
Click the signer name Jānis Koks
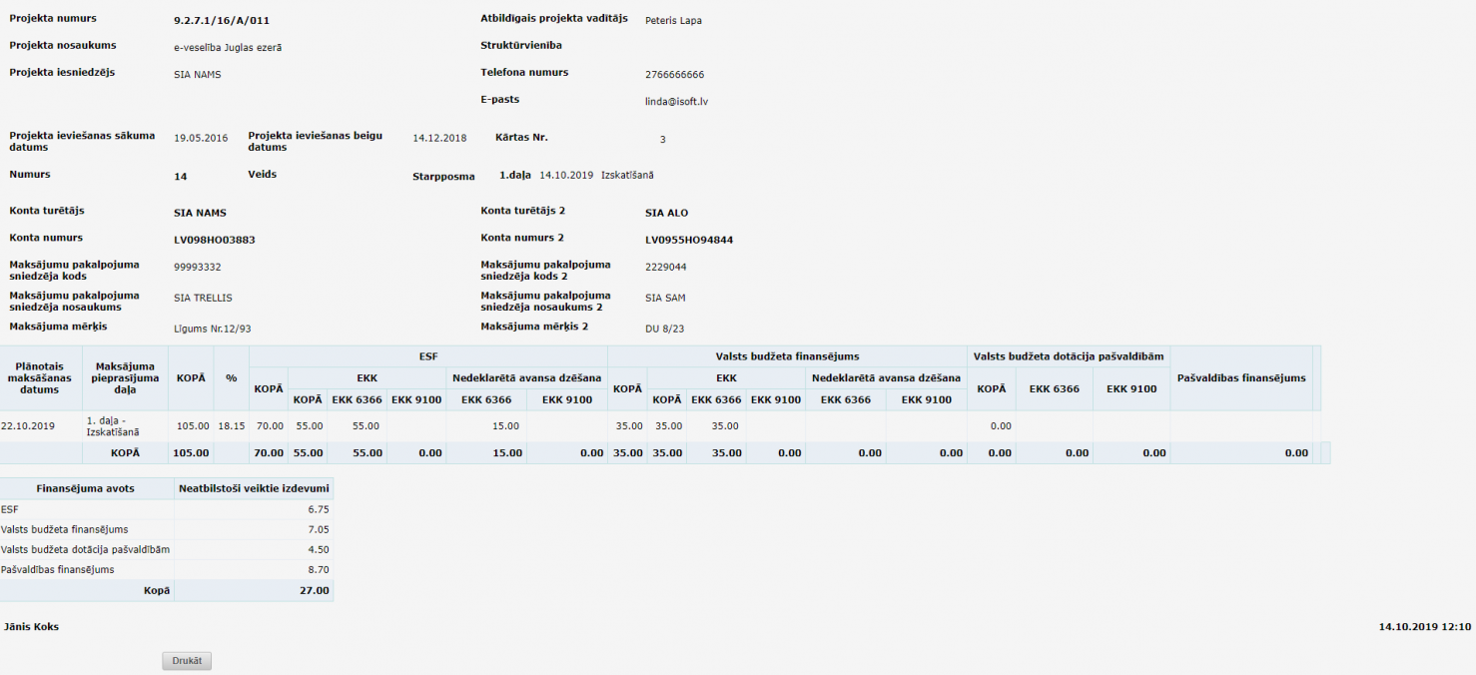(31, 627)
